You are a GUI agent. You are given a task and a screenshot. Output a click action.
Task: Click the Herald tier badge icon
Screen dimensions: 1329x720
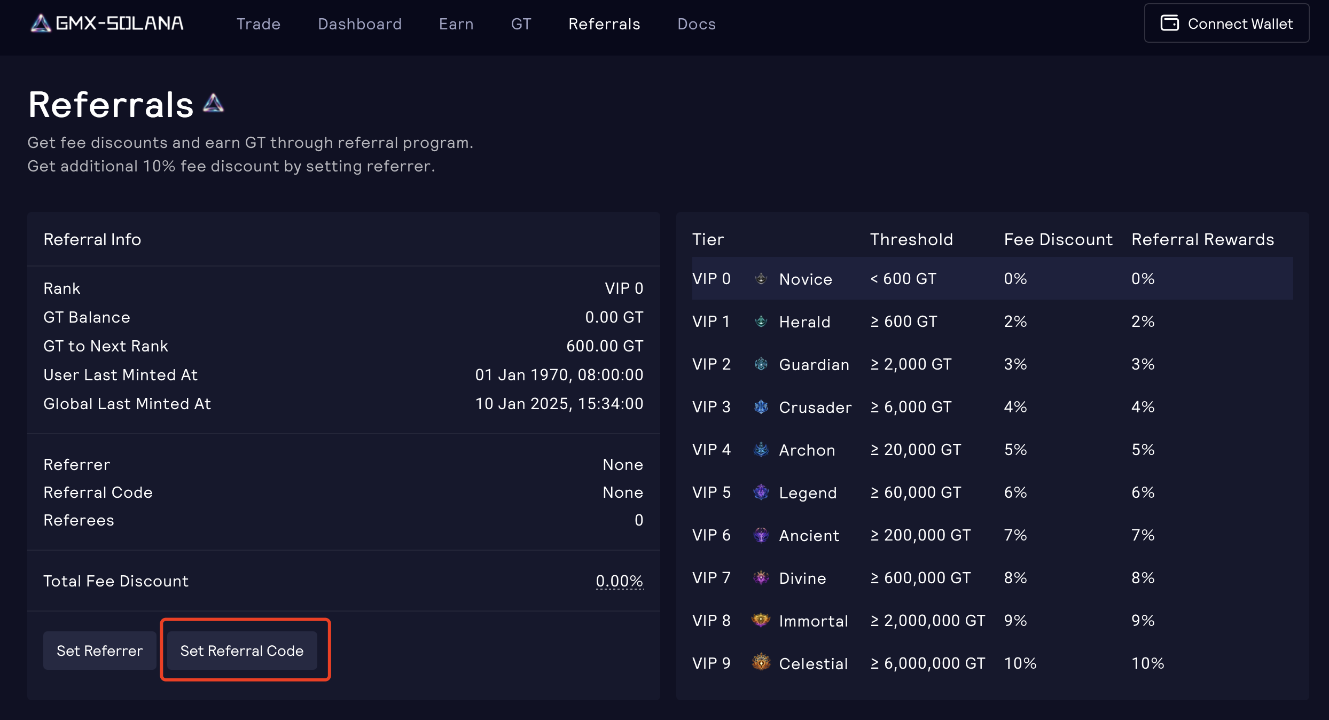tap(761, 322)
